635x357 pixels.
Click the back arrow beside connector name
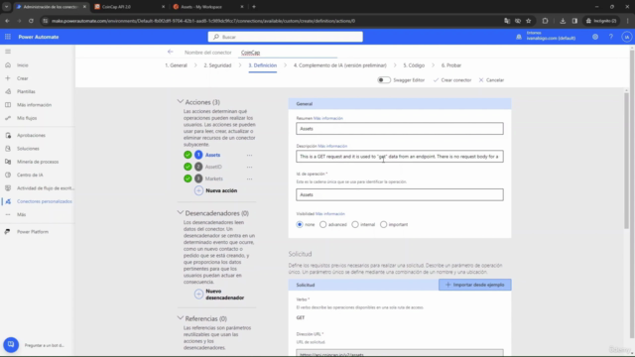point(170,52)
